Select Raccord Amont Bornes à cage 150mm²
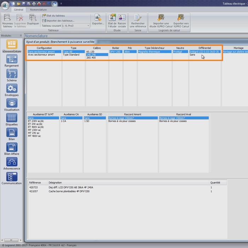Viewport: 248px width, 248px height. [x=133, y=118]
